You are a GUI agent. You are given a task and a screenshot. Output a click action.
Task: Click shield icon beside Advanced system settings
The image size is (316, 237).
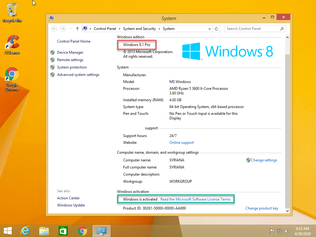(x=52, y=75)
